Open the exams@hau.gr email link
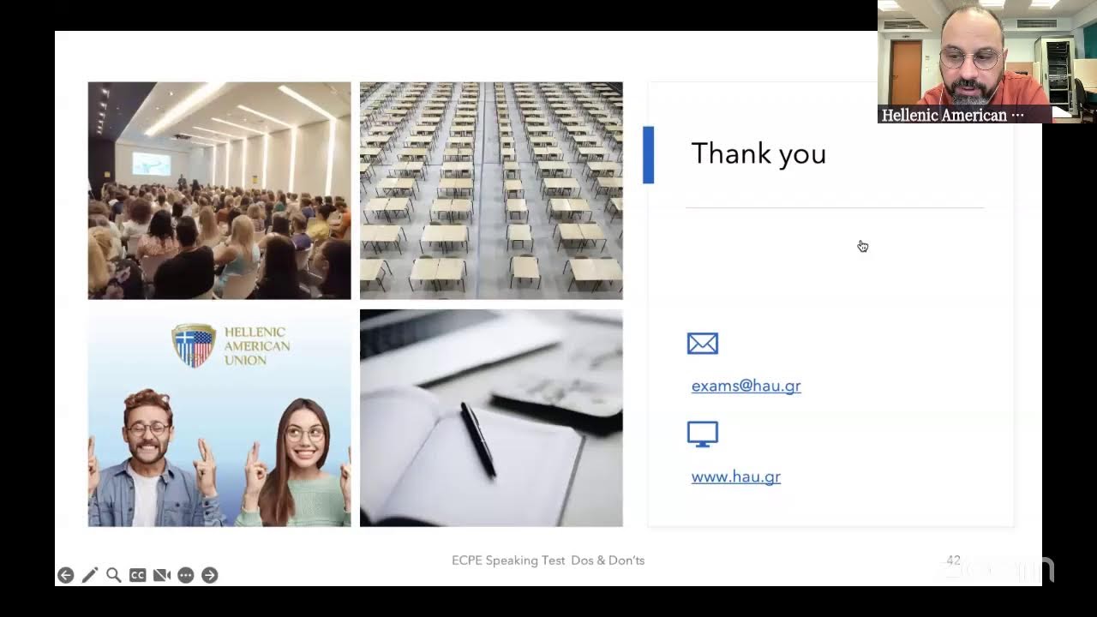This screenshot has width=1097, height=617. point(746,386)
